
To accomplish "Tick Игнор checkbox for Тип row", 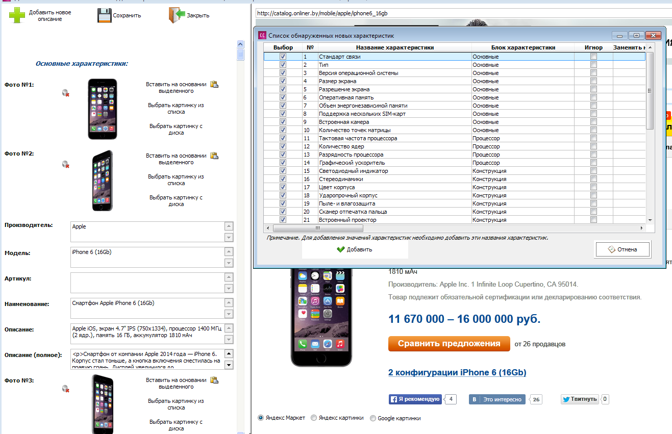I will 593,65.
